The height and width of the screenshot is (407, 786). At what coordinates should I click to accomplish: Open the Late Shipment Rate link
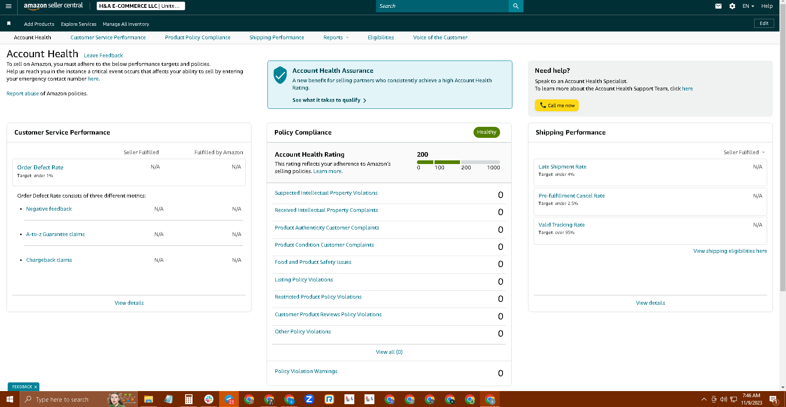[x=562, y=167]
